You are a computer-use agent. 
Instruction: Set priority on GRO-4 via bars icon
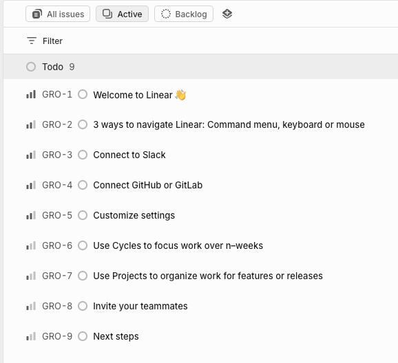tap(31, 185)
